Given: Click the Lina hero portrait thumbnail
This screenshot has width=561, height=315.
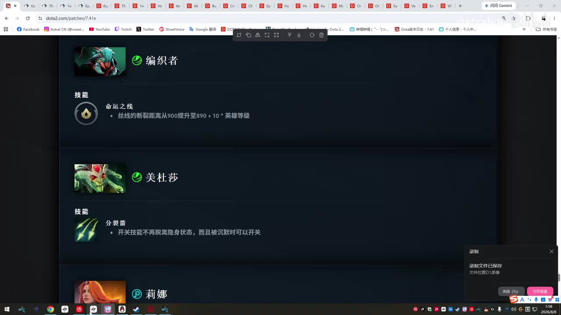Looking at the screenshot, I should [100, 292].
